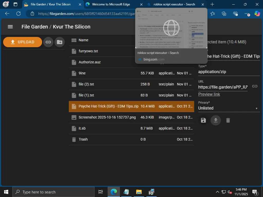Click Kvur The Silicon in the header

[72, 27]
